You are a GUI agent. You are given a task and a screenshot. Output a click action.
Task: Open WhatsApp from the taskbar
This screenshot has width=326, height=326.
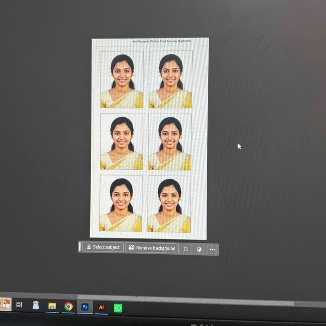coord(118,308)
